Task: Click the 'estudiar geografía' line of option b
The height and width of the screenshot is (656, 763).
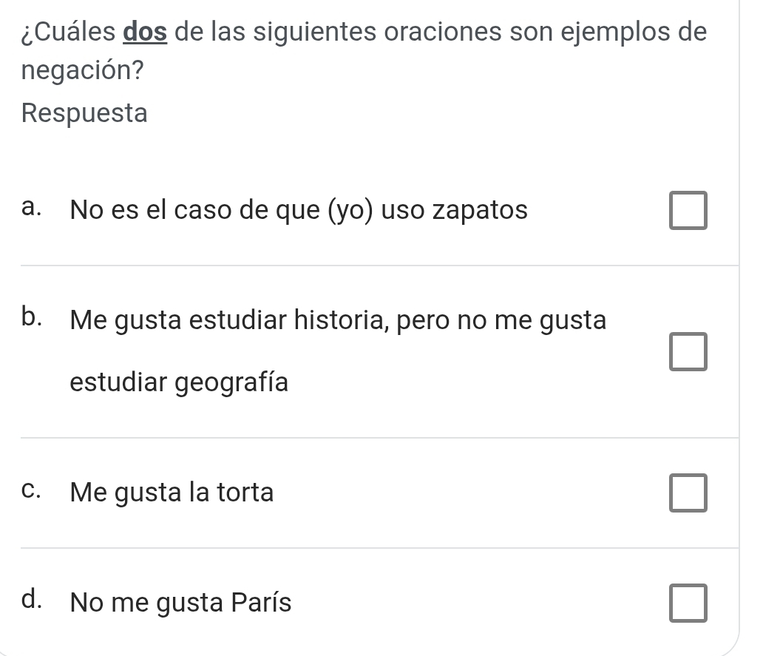Action: 179,382
